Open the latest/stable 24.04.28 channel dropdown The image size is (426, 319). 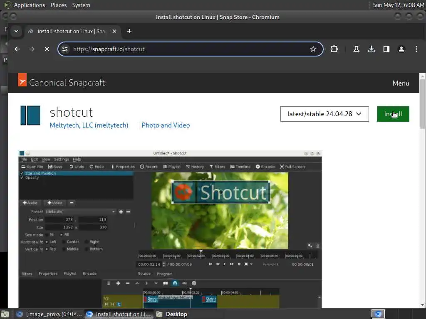(324, 114)
